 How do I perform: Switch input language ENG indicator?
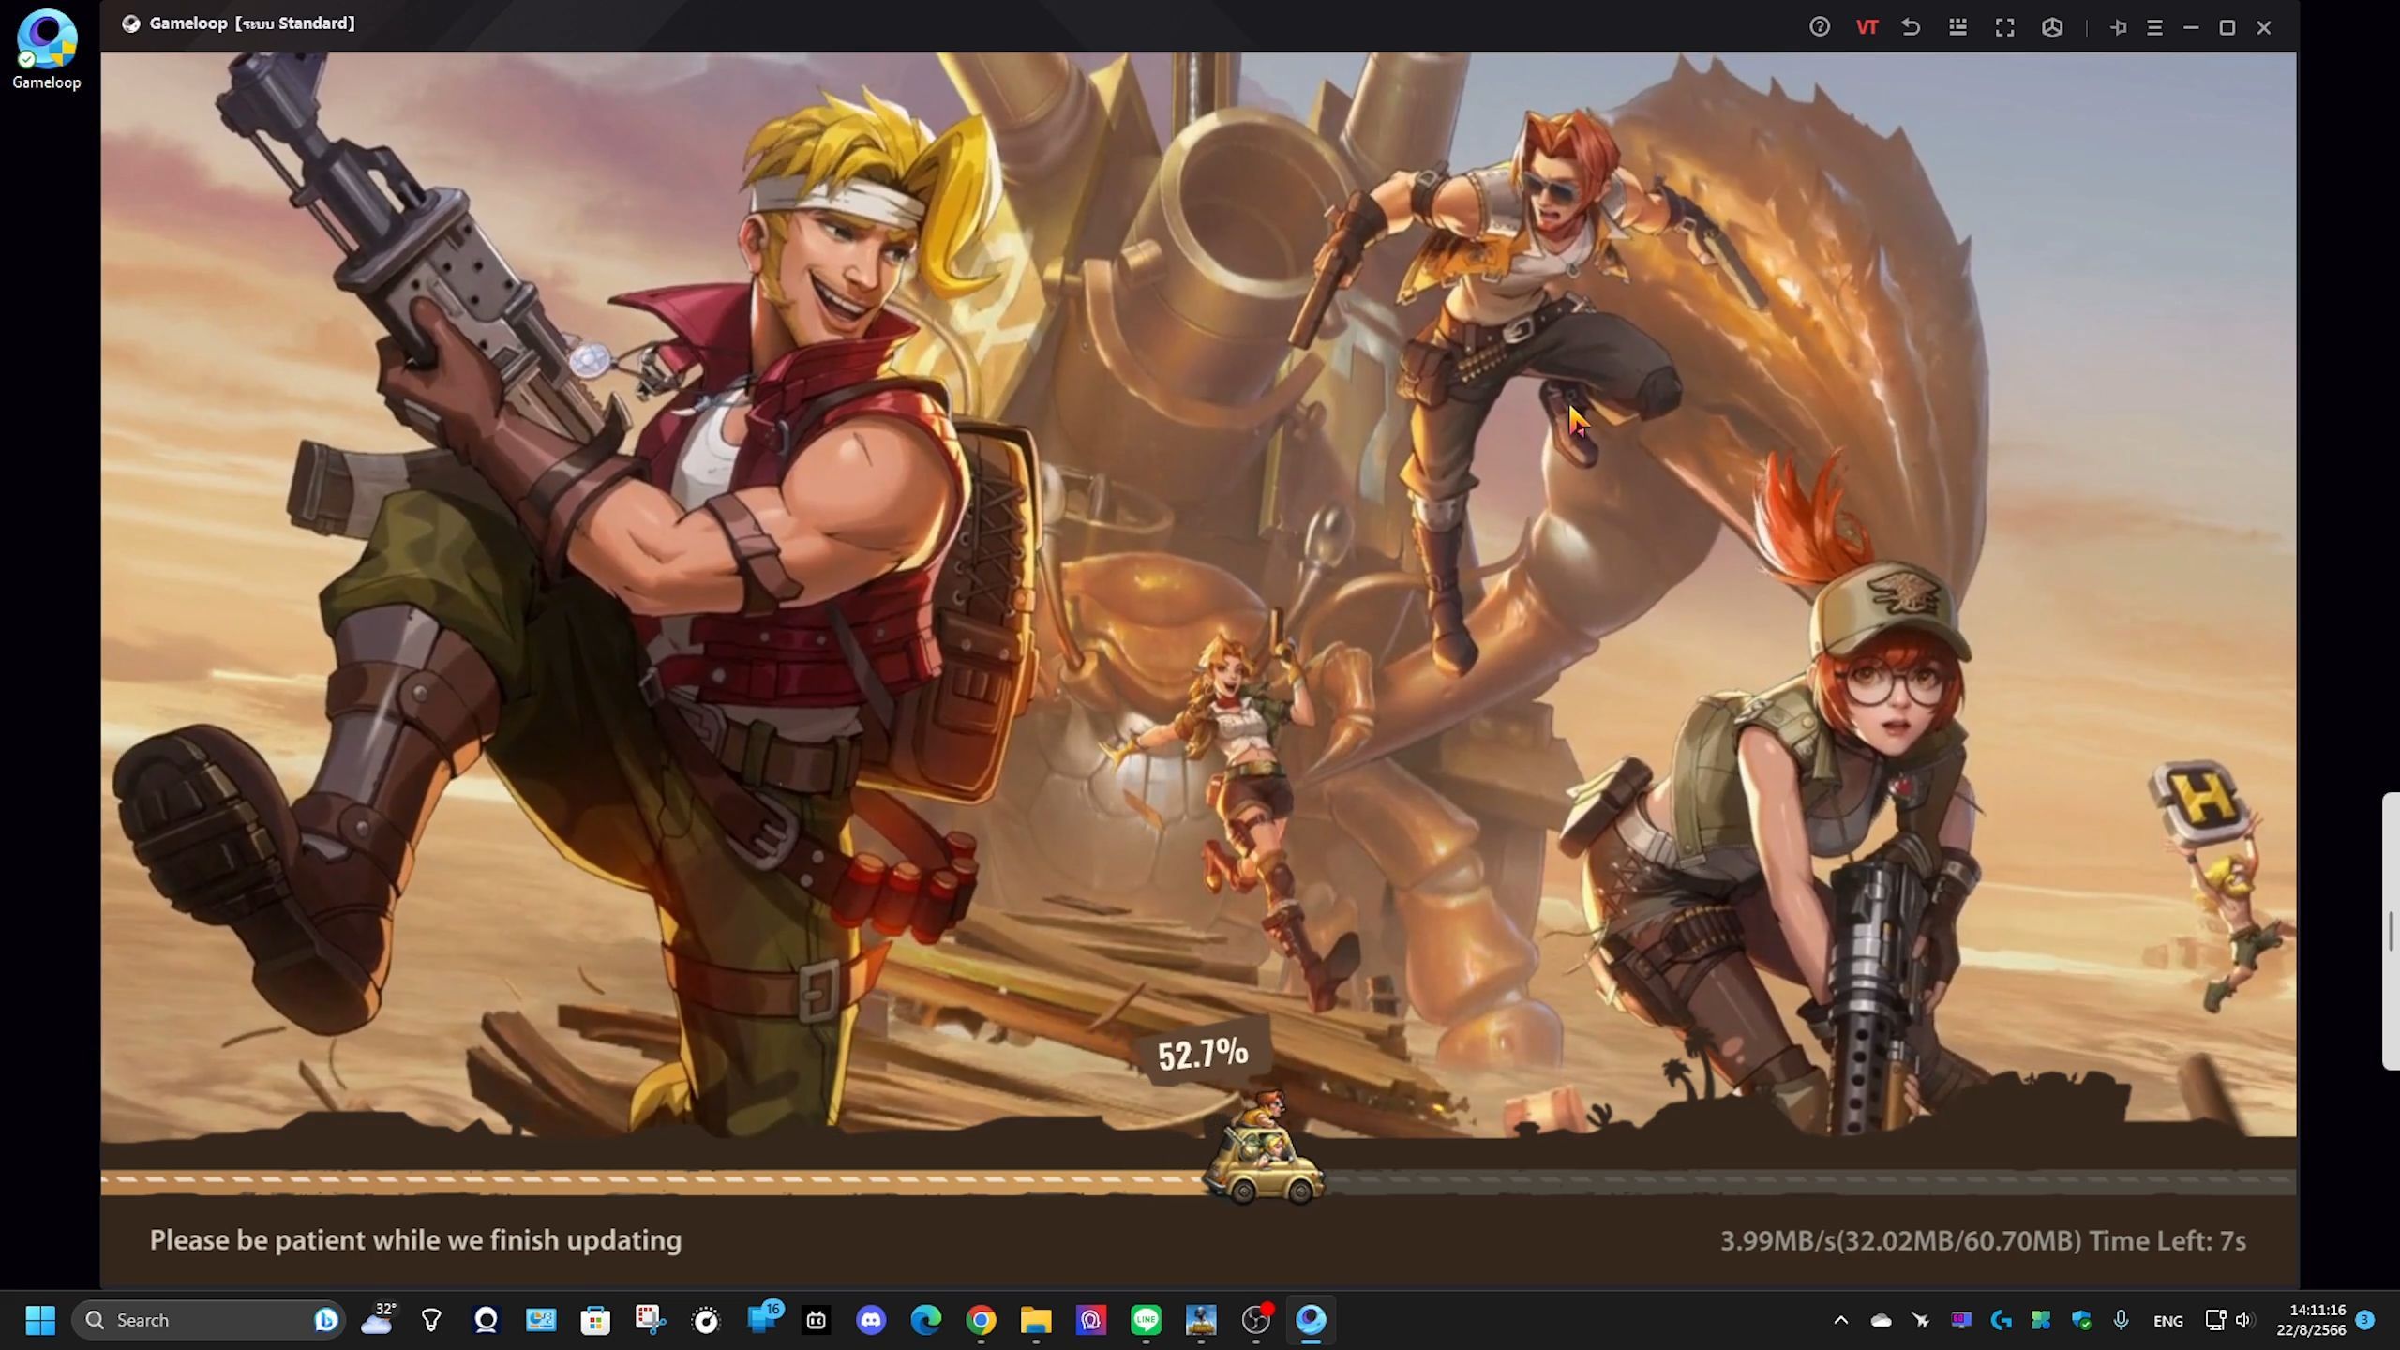[x=2168, y=1320]
